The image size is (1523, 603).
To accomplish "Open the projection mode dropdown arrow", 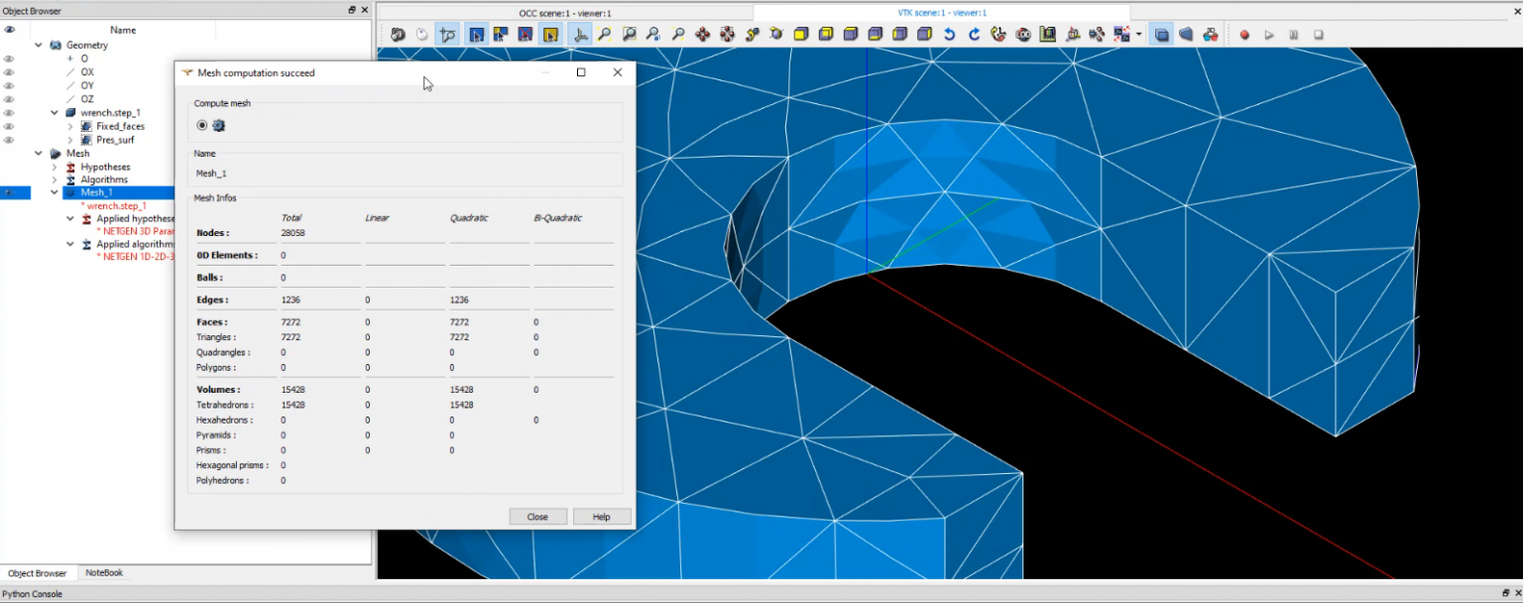I will pos(1138,34).
